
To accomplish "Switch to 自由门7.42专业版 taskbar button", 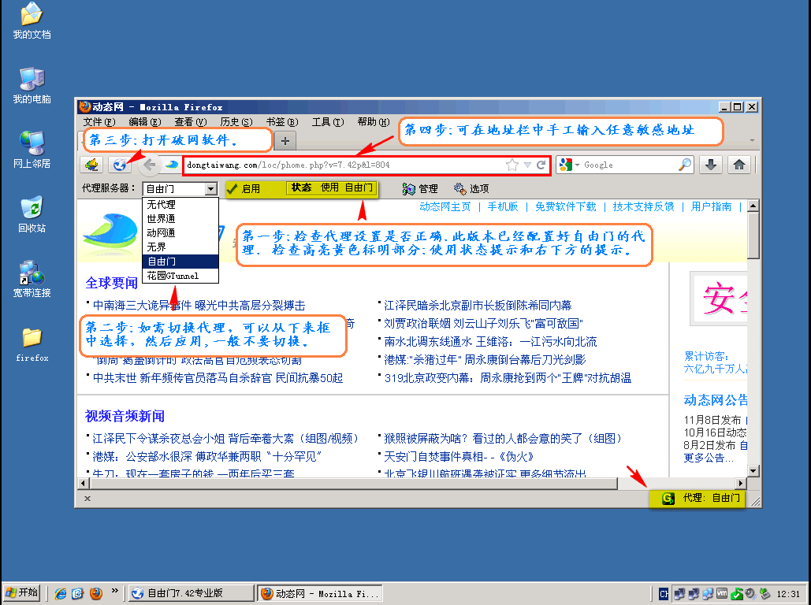I will point(191,593).
